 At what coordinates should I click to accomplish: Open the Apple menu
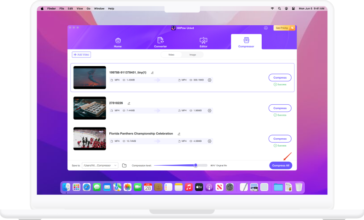[x=42, y=9]
